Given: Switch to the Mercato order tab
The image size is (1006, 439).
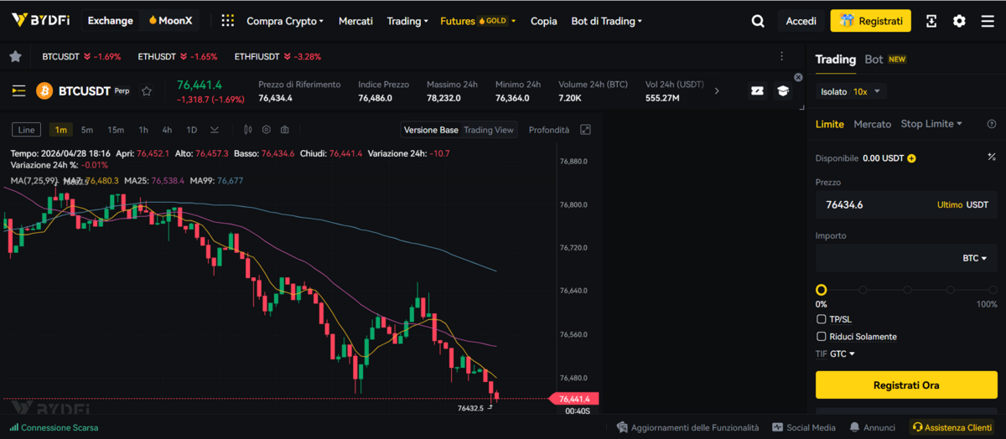Looking at the screenshot, I should (872, 124).
